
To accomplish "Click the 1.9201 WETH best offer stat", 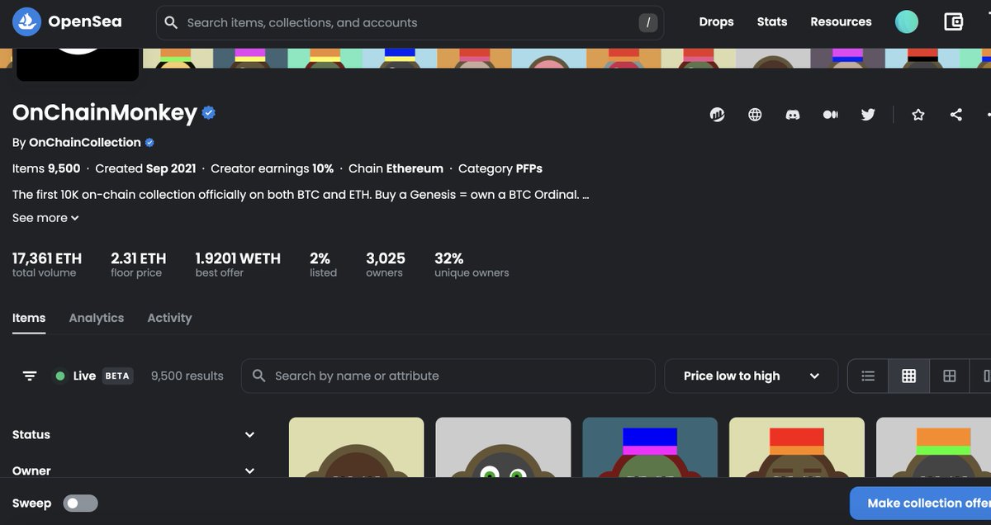I will pyautogui.click(x=238, y=264).
